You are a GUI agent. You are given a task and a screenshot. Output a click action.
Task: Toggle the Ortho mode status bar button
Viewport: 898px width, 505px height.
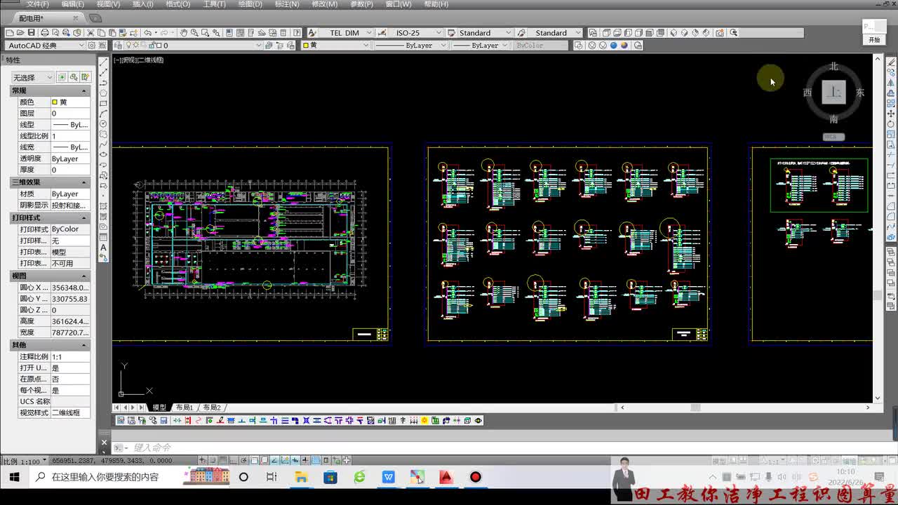[x=234, y=460]
